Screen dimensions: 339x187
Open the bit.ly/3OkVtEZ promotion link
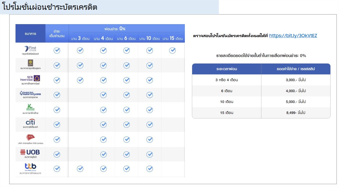coord(293,36)
